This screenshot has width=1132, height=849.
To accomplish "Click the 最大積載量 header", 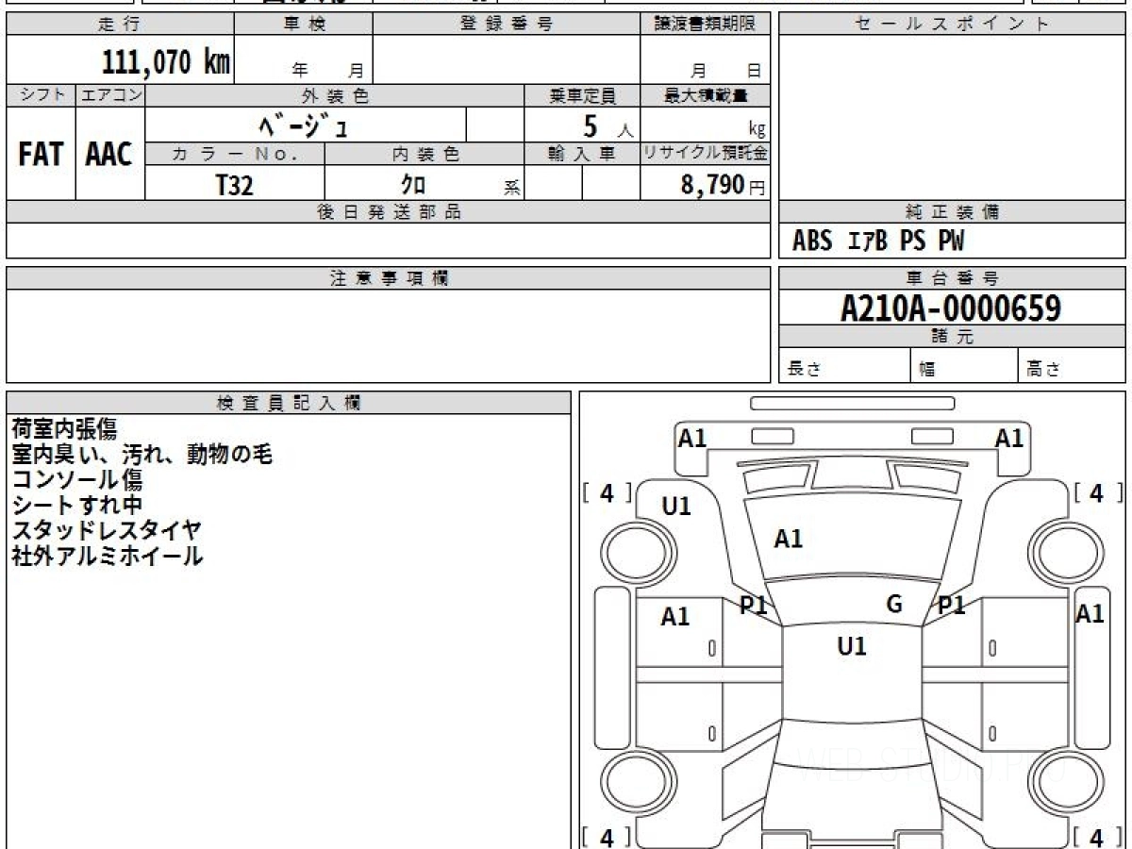I will click(x=705, y=95).
